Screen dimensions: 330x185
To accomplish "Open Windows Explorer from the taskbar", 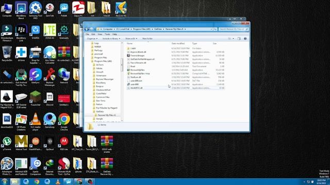I will click(15, 181).
